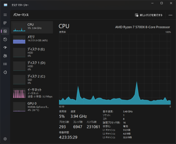The height and width of the screenshot is (144, 176).
Task: Maximize the Task Manager window
Action: (162, 3)
